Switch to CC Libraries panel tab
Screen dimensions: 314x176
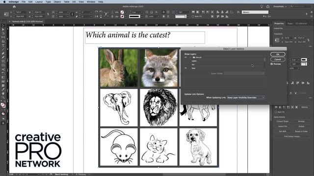301,23
